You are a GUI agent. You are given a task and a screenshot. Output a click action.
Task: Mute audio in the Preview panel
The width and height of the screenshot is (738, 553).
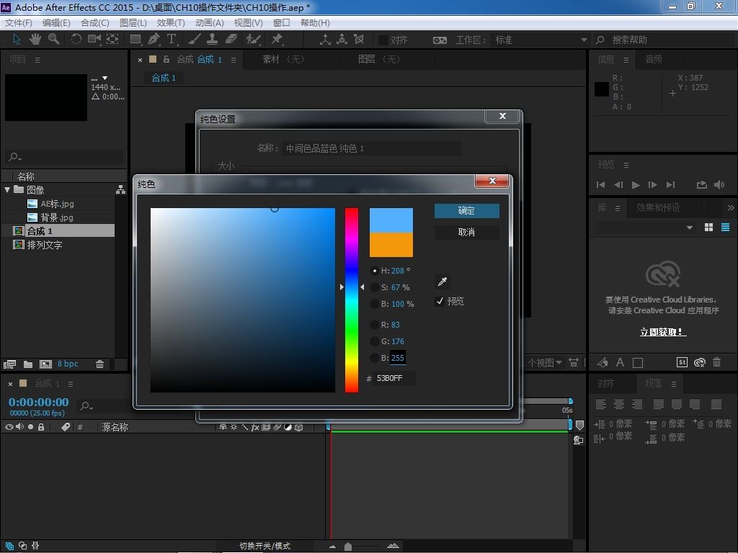pyautogui.click(x=719, y=185)
